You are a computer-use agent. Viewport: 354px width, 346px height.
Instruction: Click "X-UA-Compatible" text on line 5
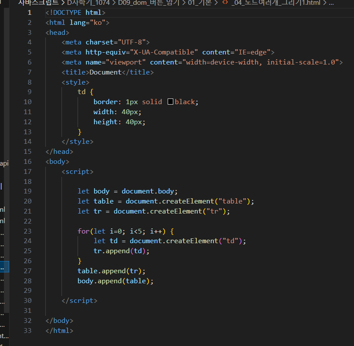[164, 52]
